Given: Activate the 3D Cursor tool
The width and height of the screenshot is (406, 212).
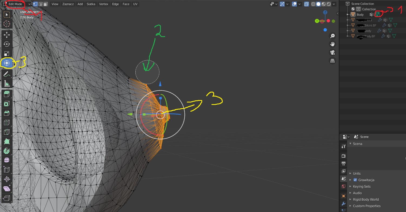Looking at the screenshot, I should [6, 24].
